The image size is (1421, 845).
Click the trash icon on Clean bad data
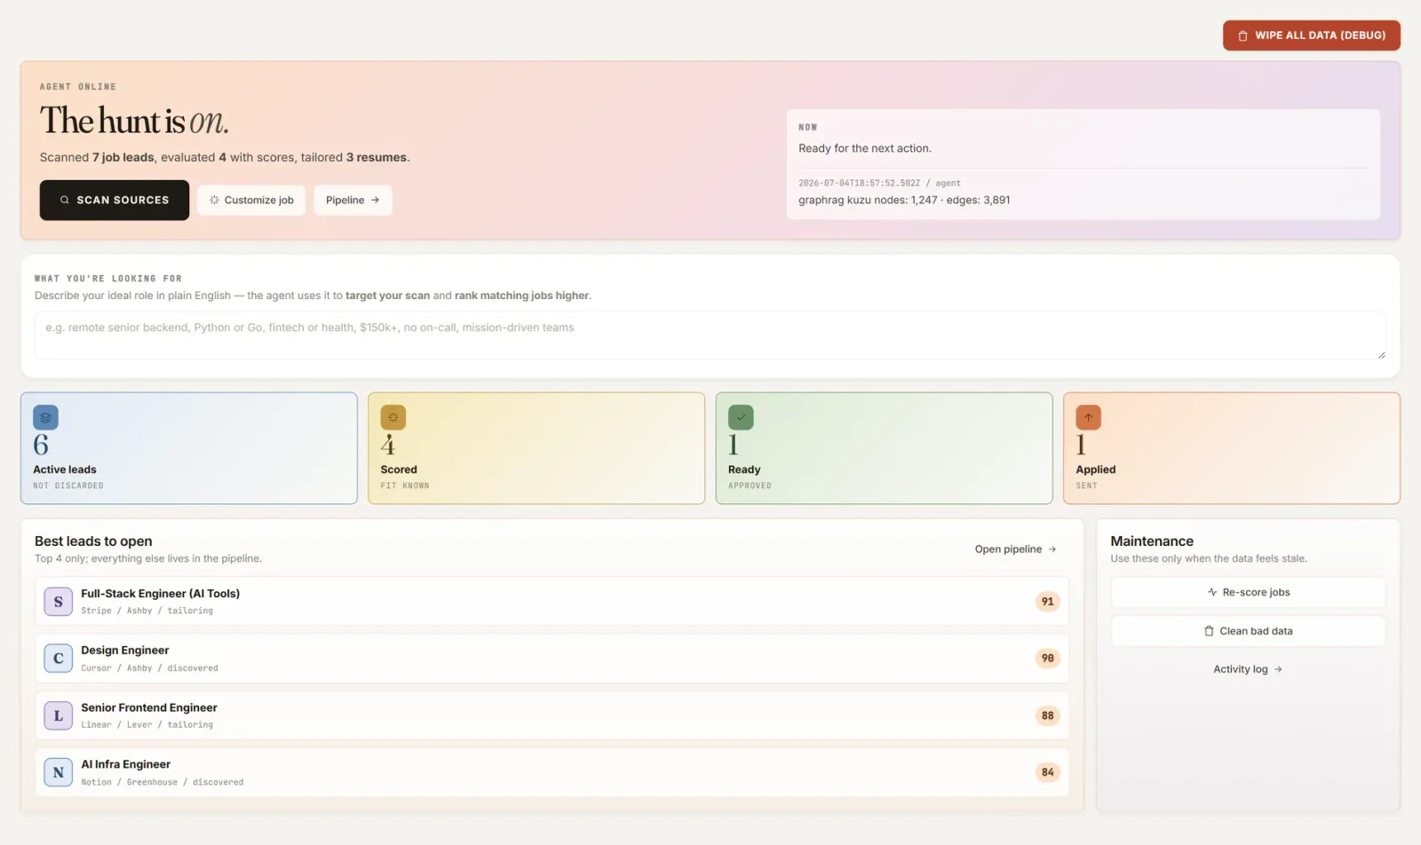coord(1209,631)
